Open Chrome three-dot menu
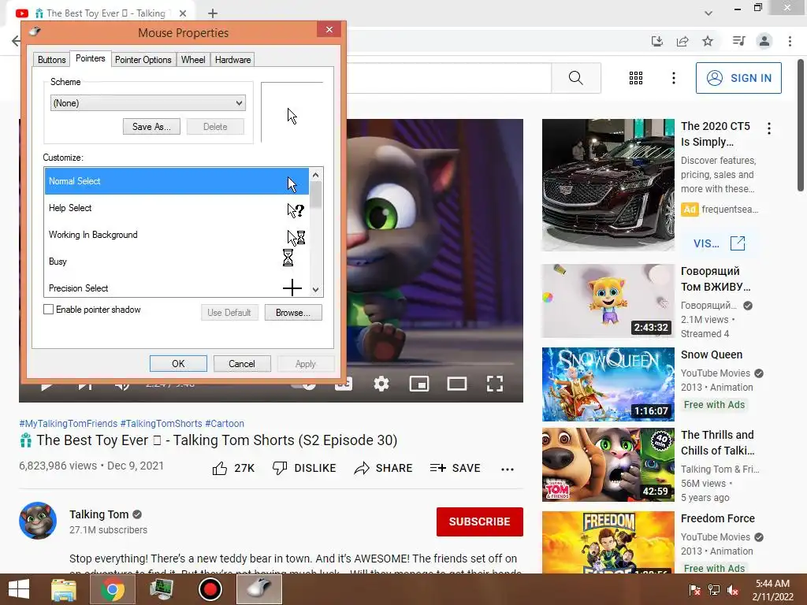807x605 pixels. pos(790,41)
